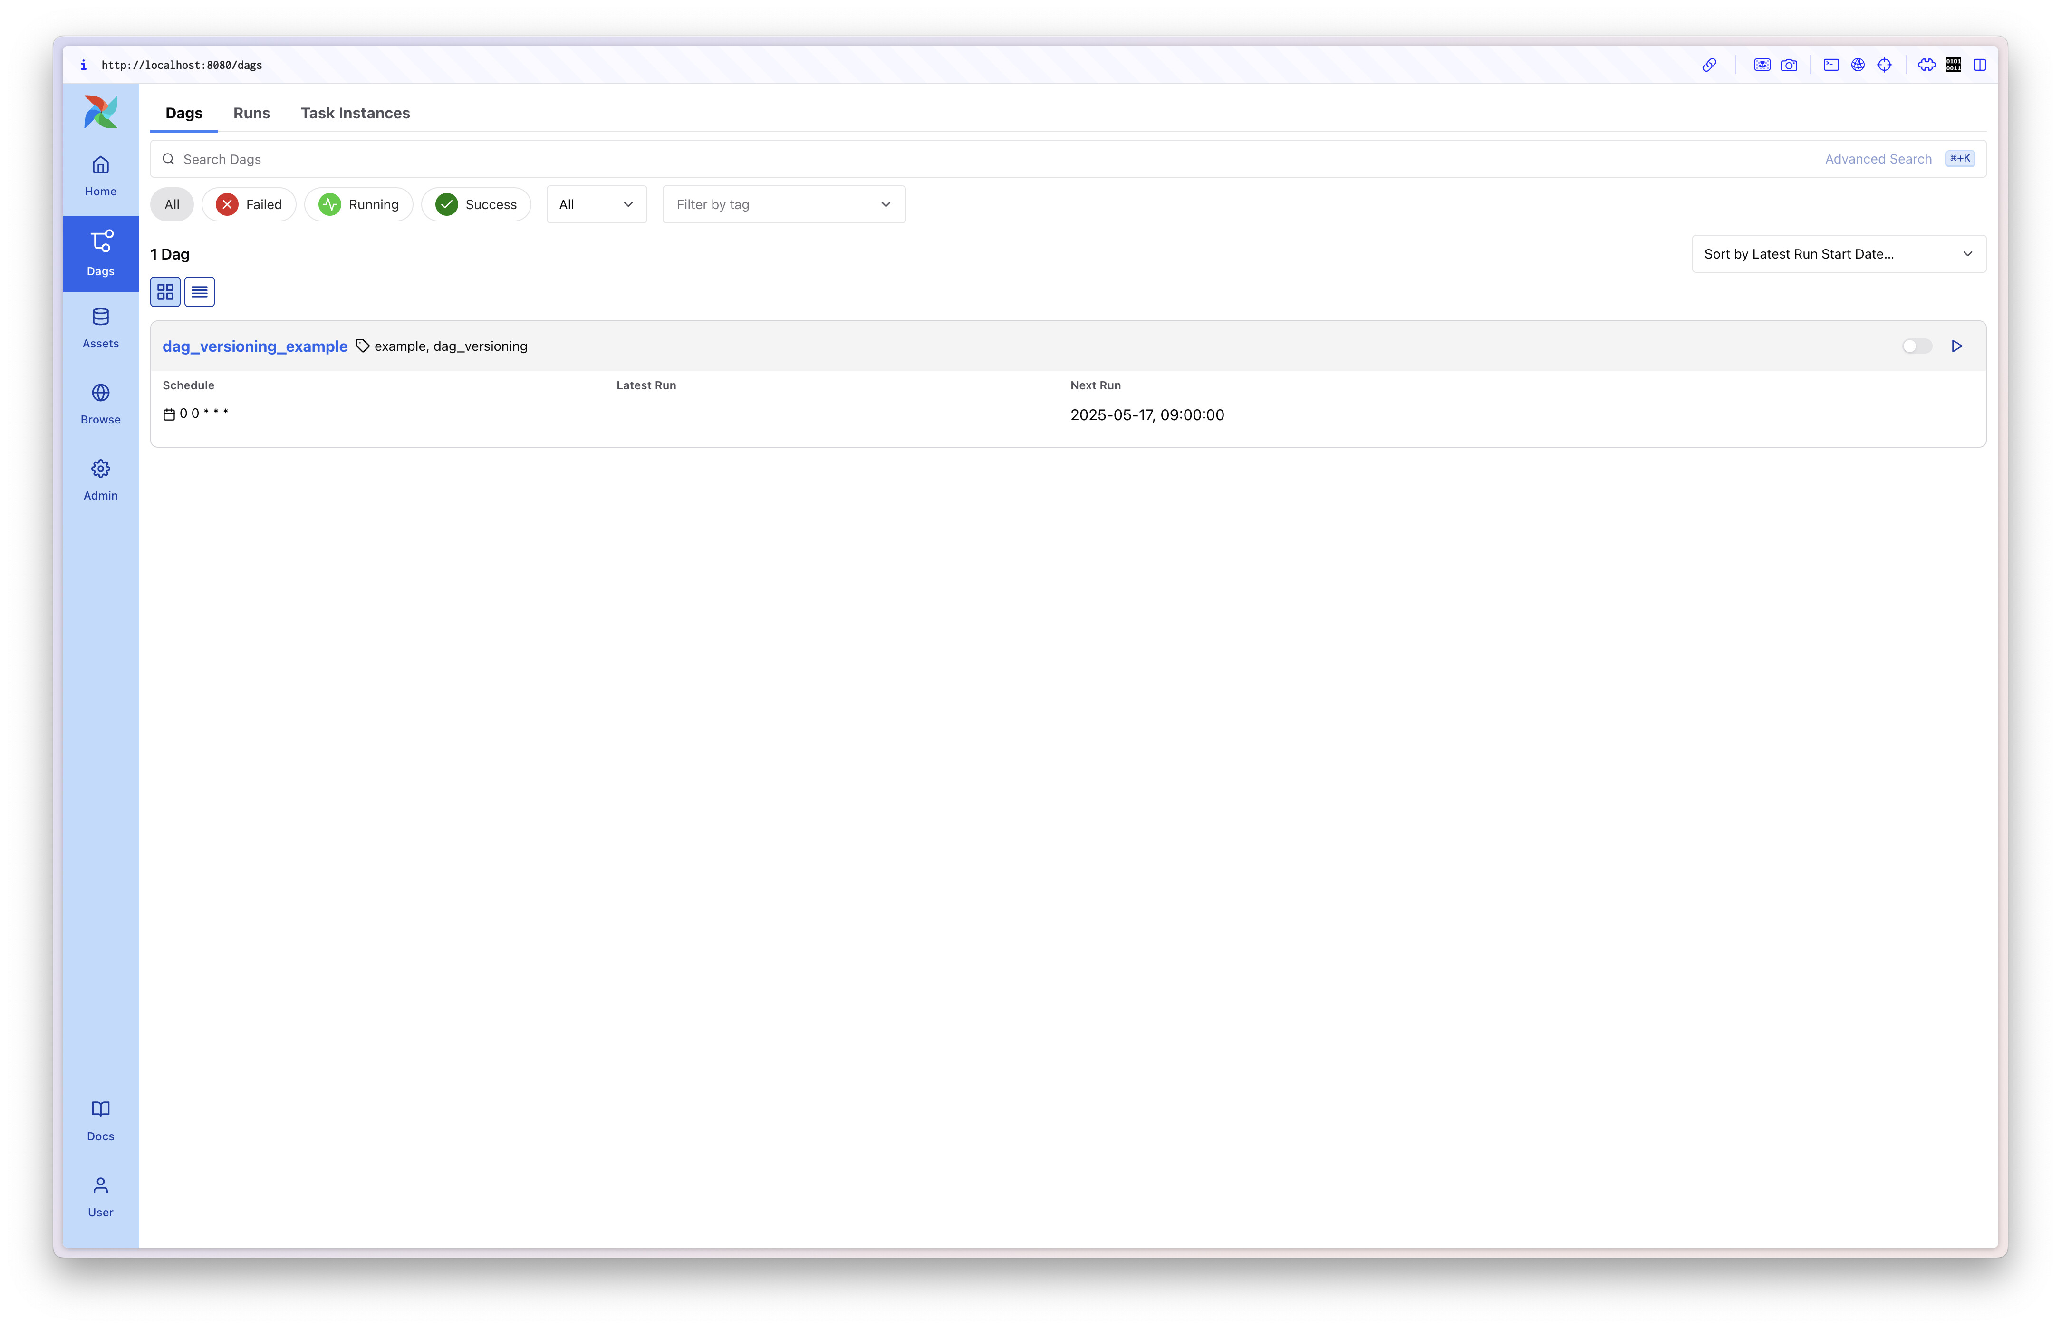The image size is (2061, 1328).
Task: Open the Sort by Latest Run dropdown
Action: point(1838,253)
